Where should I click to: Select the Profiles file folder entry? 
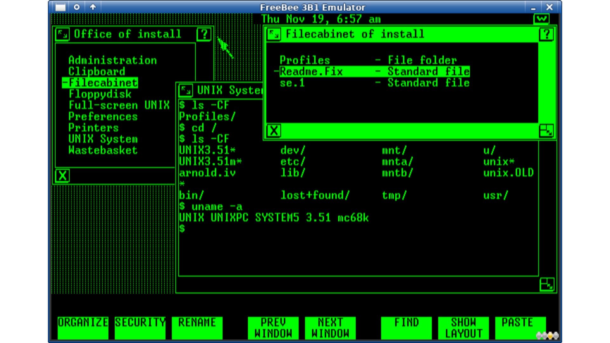pyautogui.click(x=368, y=60)
